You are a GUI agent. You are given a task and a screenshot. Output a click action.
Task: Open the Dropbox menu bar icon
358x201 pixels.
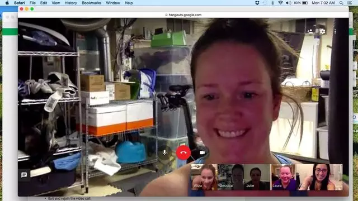tap(257, 3)
